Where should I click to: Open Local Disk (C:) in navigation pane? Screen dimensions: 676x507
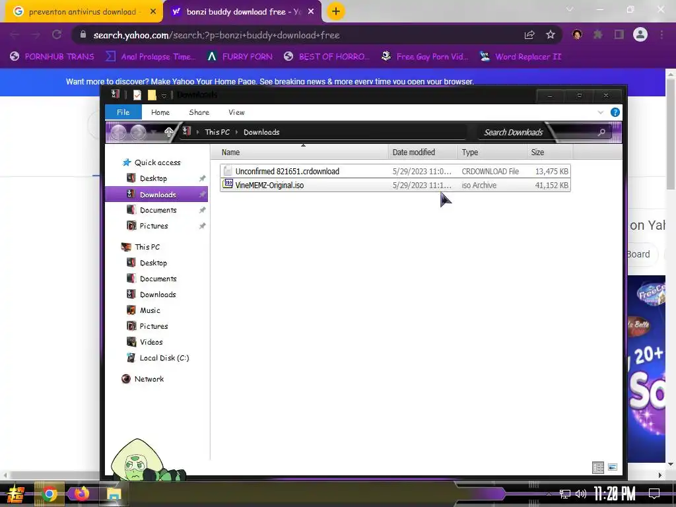tap(164, 358)
